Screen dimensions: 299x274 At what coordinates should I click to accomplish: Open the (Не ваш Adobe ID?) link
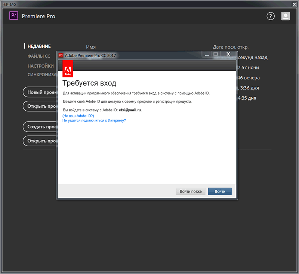click(78, 116)
